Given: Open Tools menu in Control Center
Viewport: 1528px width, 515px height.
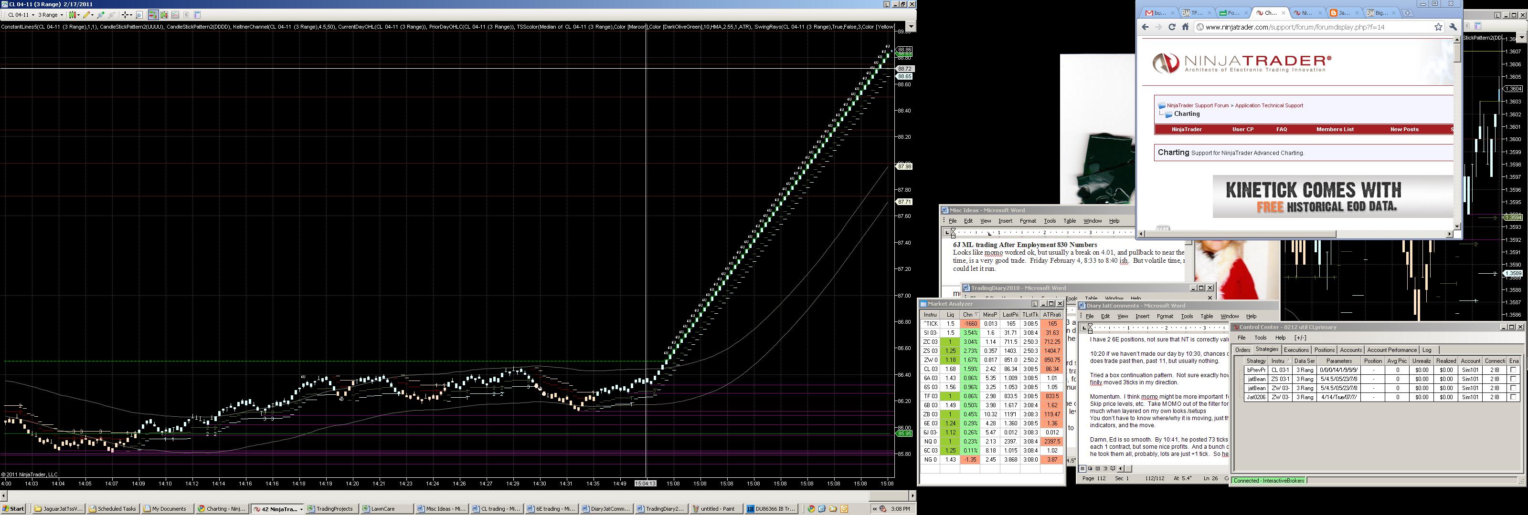Looking at the screenshot, I should coord(1261,338).
